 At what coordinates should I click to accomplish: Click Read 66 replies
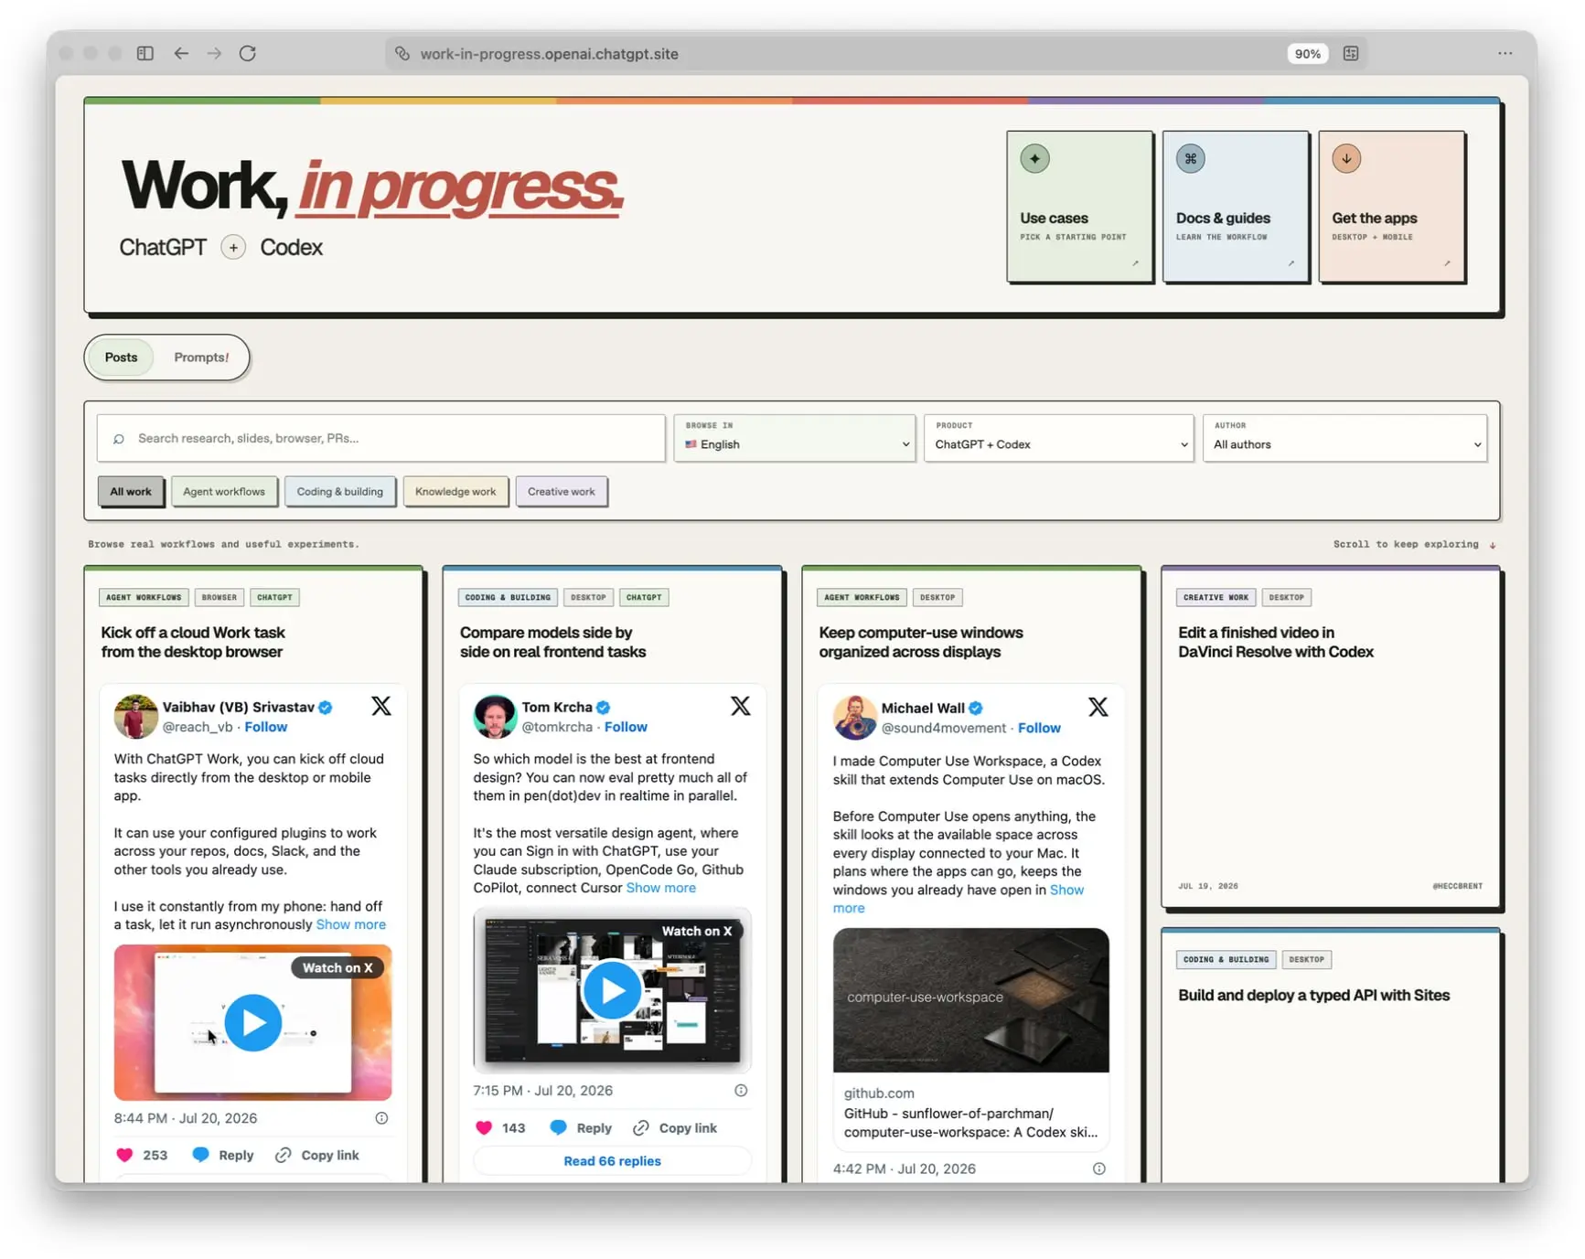pyautogui.click(x=612, y=1161)
